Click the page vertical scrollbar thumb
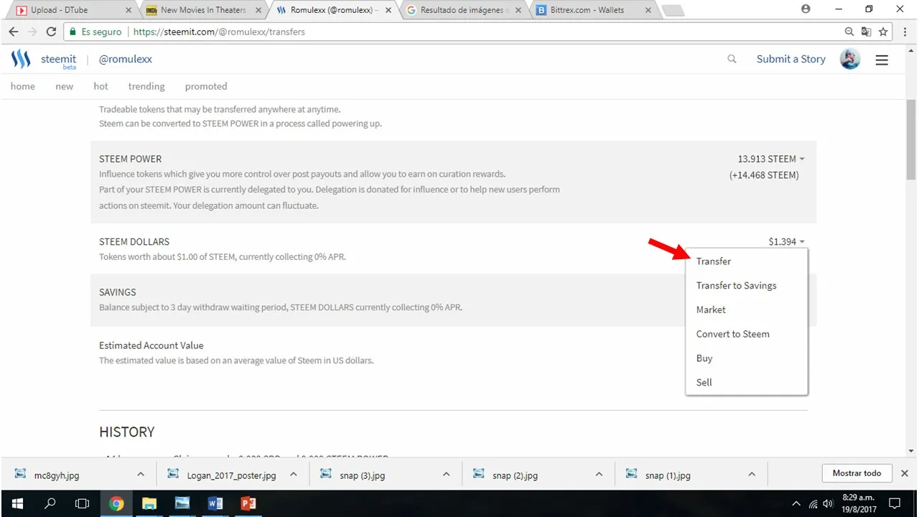Screen dimensions: 919x517 (911, 139)
